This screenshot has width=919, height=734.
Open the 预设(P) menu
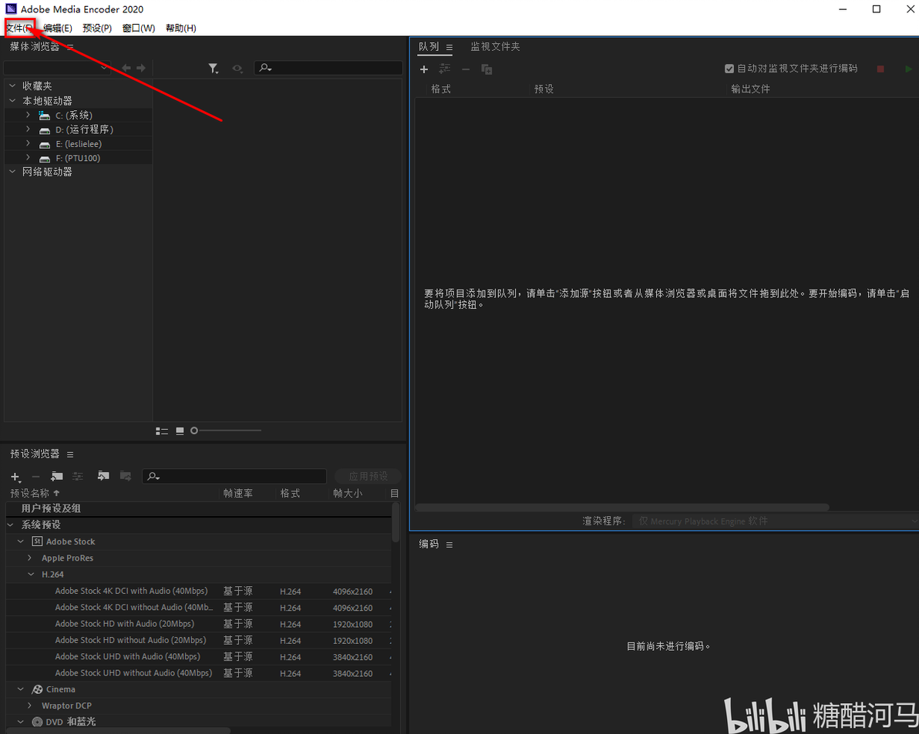[x=96, y=28]
